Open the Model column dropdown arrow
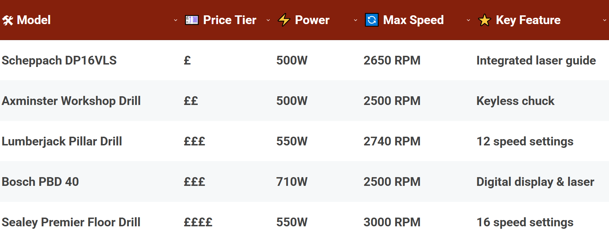 (x=175, y=21)
